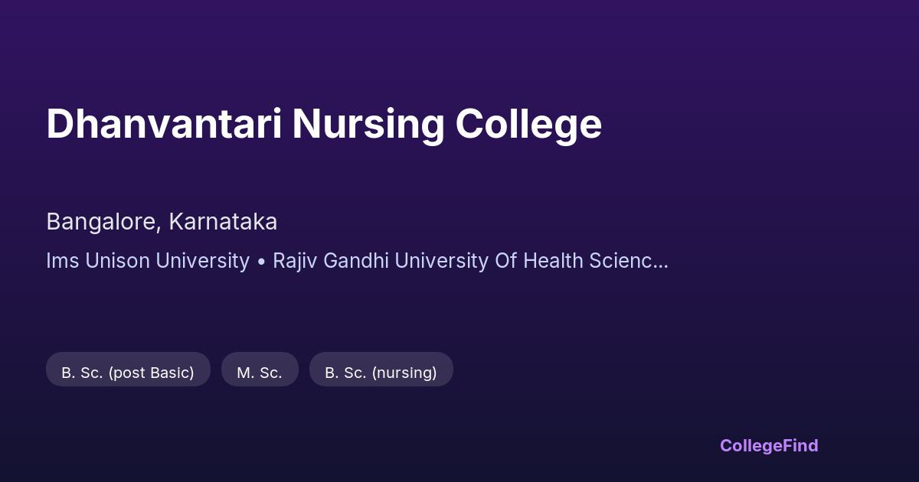This screenshot has height=482, width=919.
Task: Click the word Ims in the affiliation line
Action: 62,261
